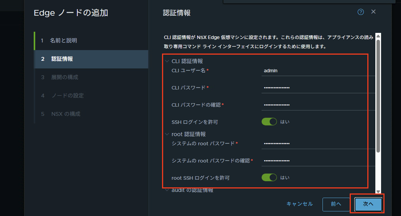401x216 pixels.
Task: Focus the CLI パスワードの確認 field
Action: (318, 105)
